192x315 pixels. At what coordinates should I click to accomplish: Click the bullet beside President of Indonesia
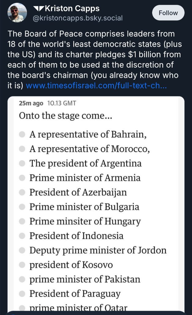[22, 236]
